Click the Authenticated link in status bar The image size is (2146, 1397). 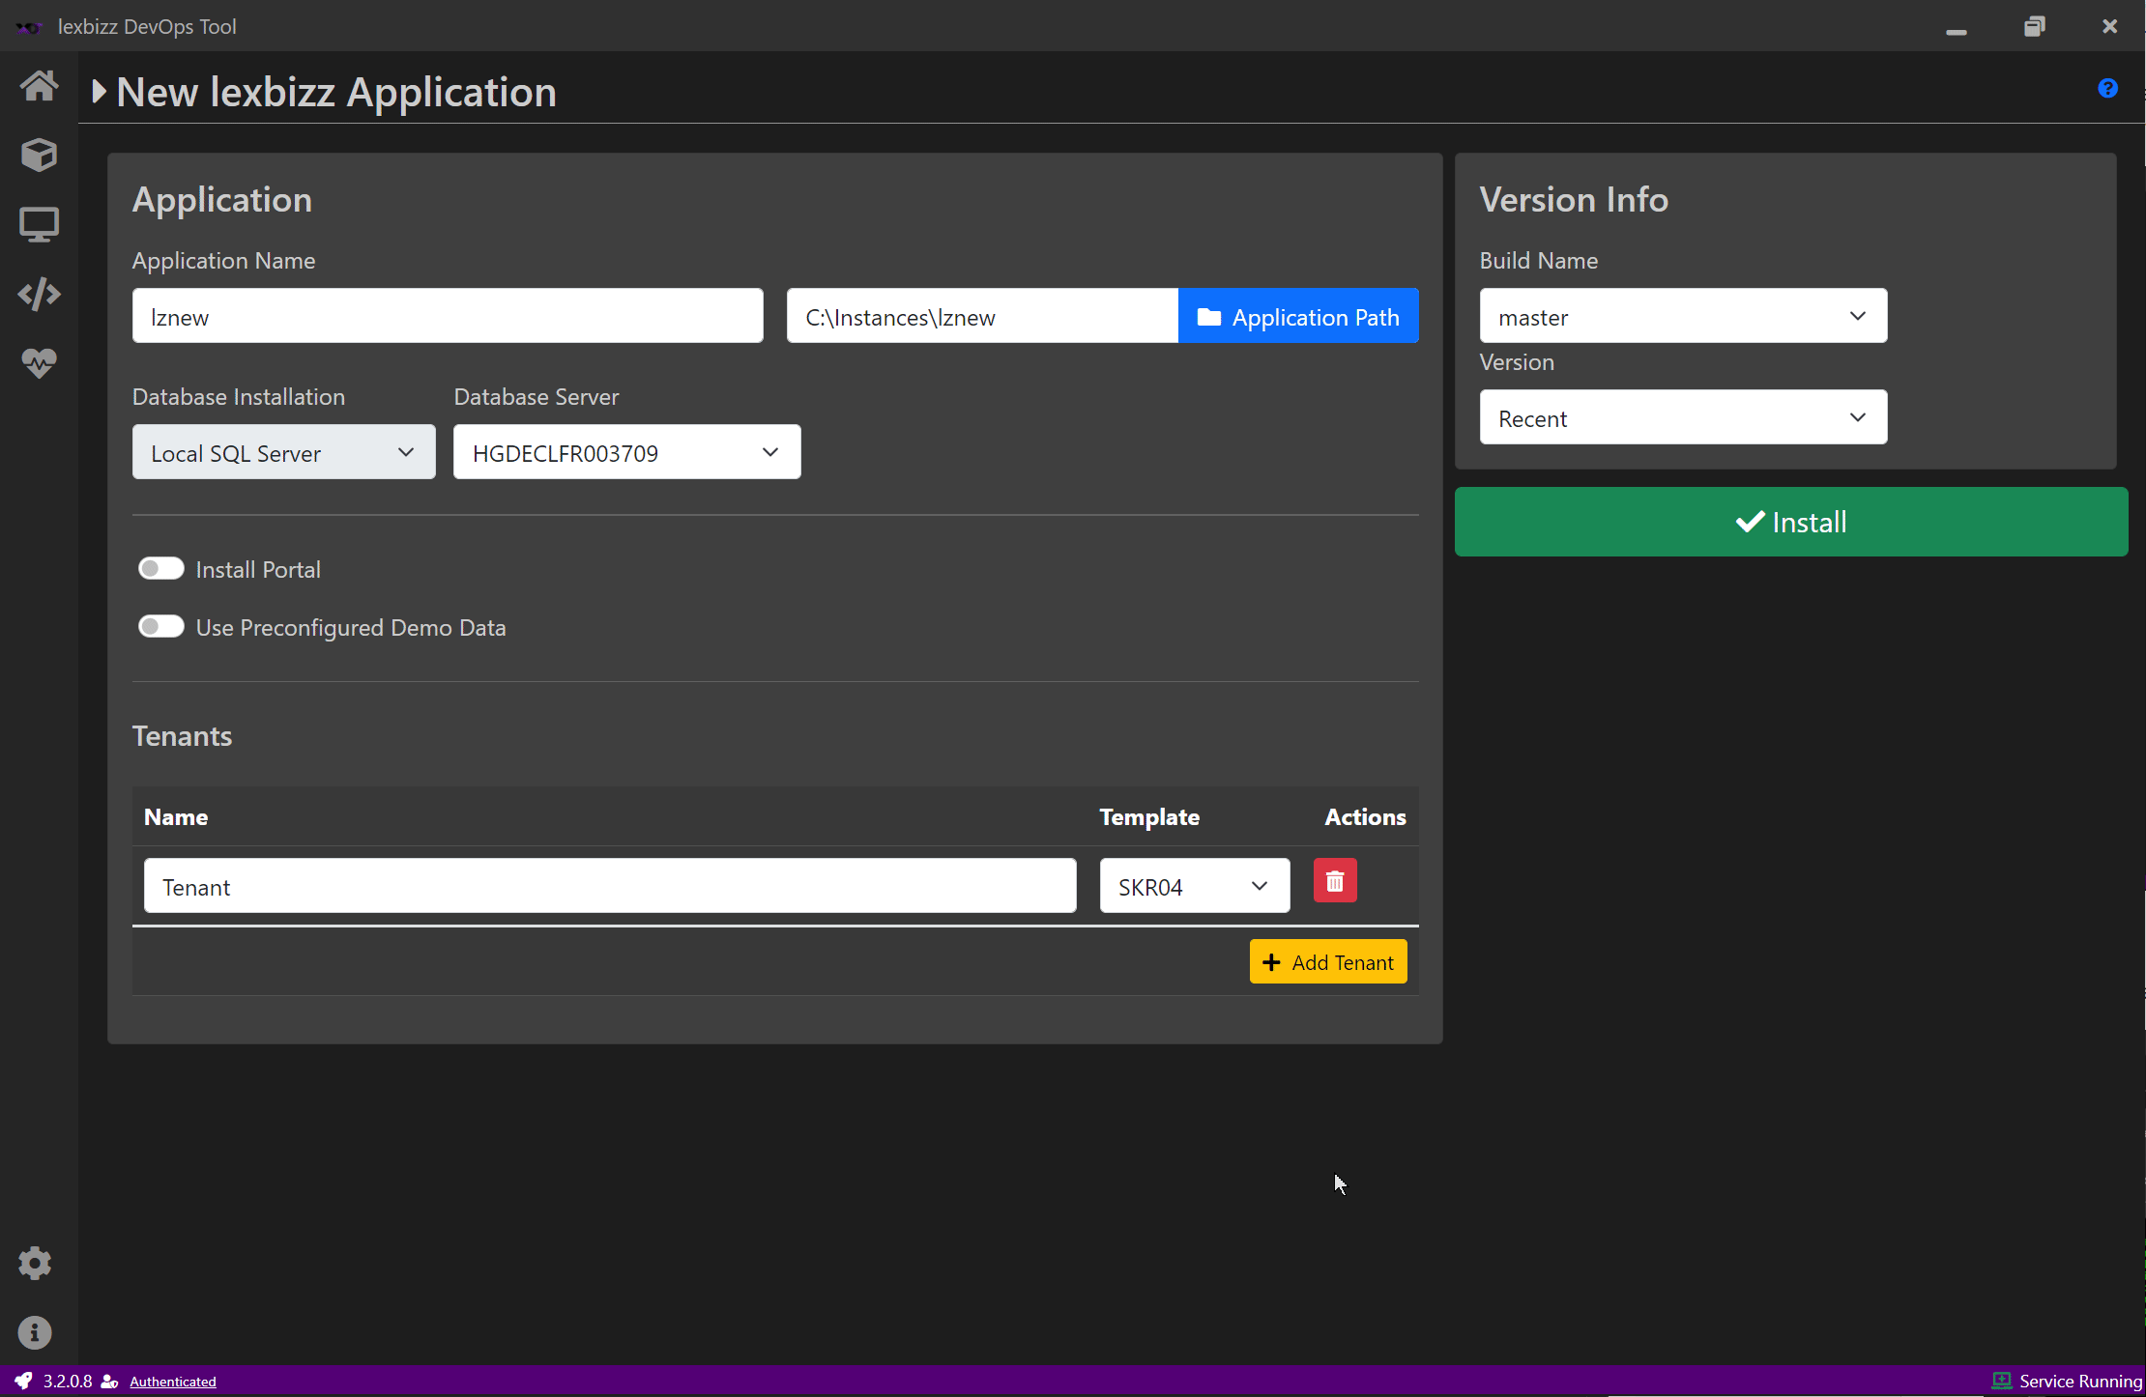[x=173, y=1382]
